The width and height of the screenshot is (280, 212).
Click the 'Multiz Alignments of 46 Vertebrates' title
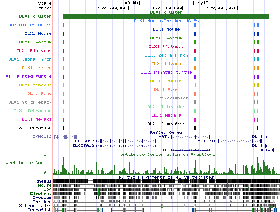pos(166,177)
